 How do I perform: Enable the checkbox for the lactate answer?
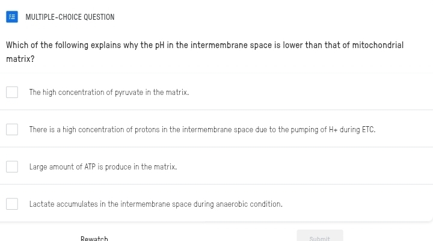(x=12, y=204)
